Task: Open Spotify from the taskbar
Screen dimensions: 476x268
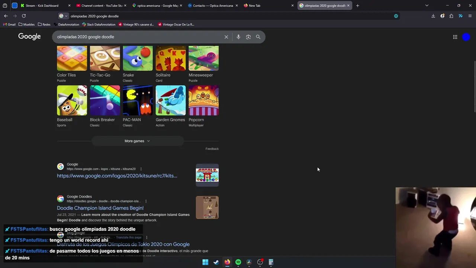Action: (x=238, y=262)
